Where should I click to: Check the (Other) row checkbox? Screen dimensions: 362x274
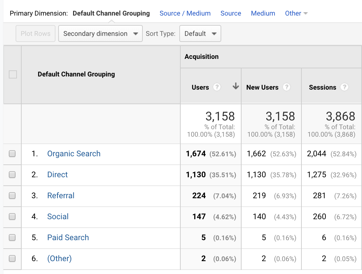[x=12, y=258]
